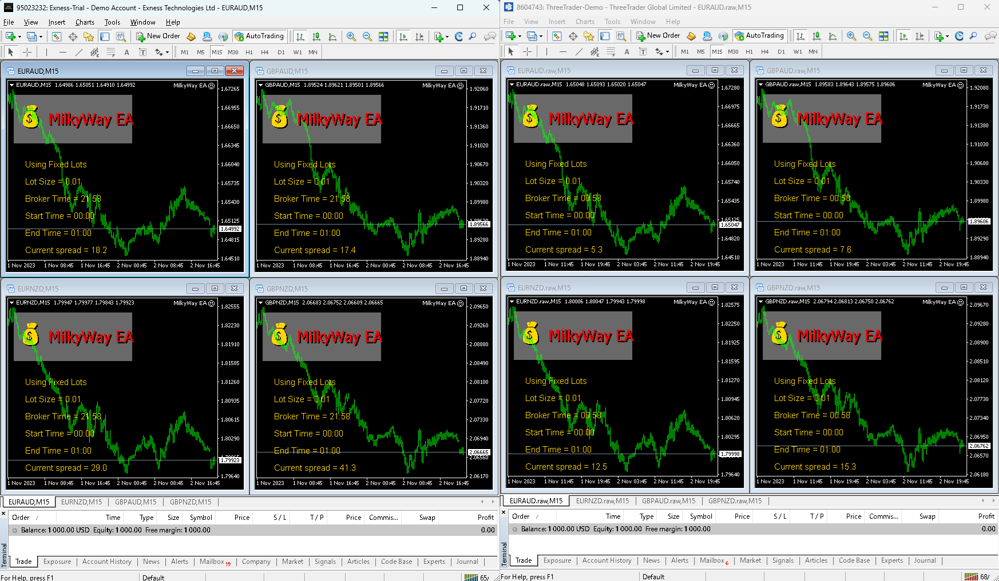Screen dimensions: 999x581
Task: Open Account History tab in Exness terminal
Action: [107, 562]
